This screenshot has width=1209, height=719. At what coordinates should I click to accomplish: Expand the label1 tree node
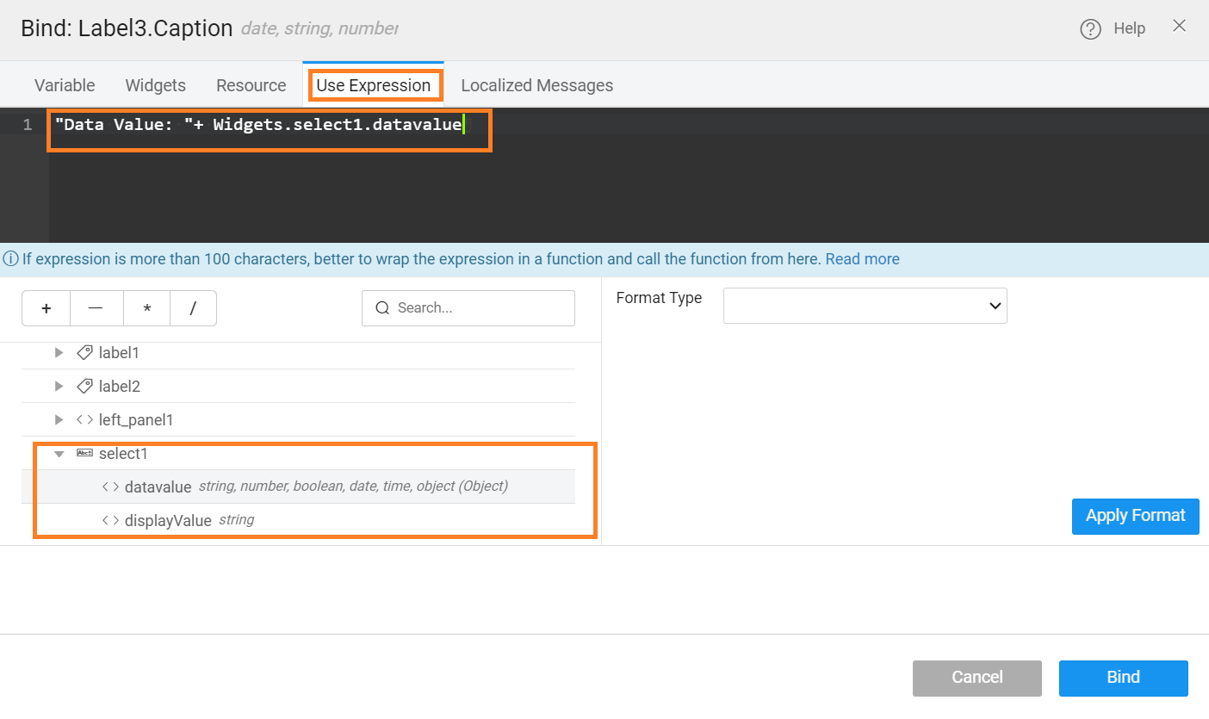59,352
